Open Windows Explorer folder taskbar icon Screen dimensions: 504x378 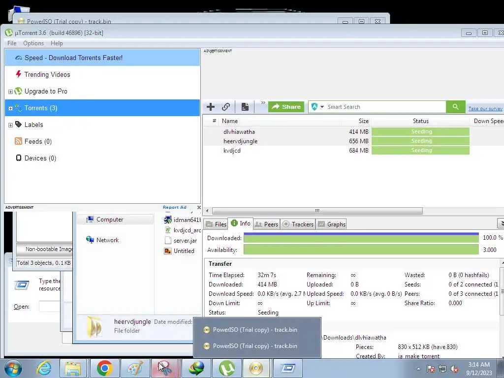coord(73,368)
